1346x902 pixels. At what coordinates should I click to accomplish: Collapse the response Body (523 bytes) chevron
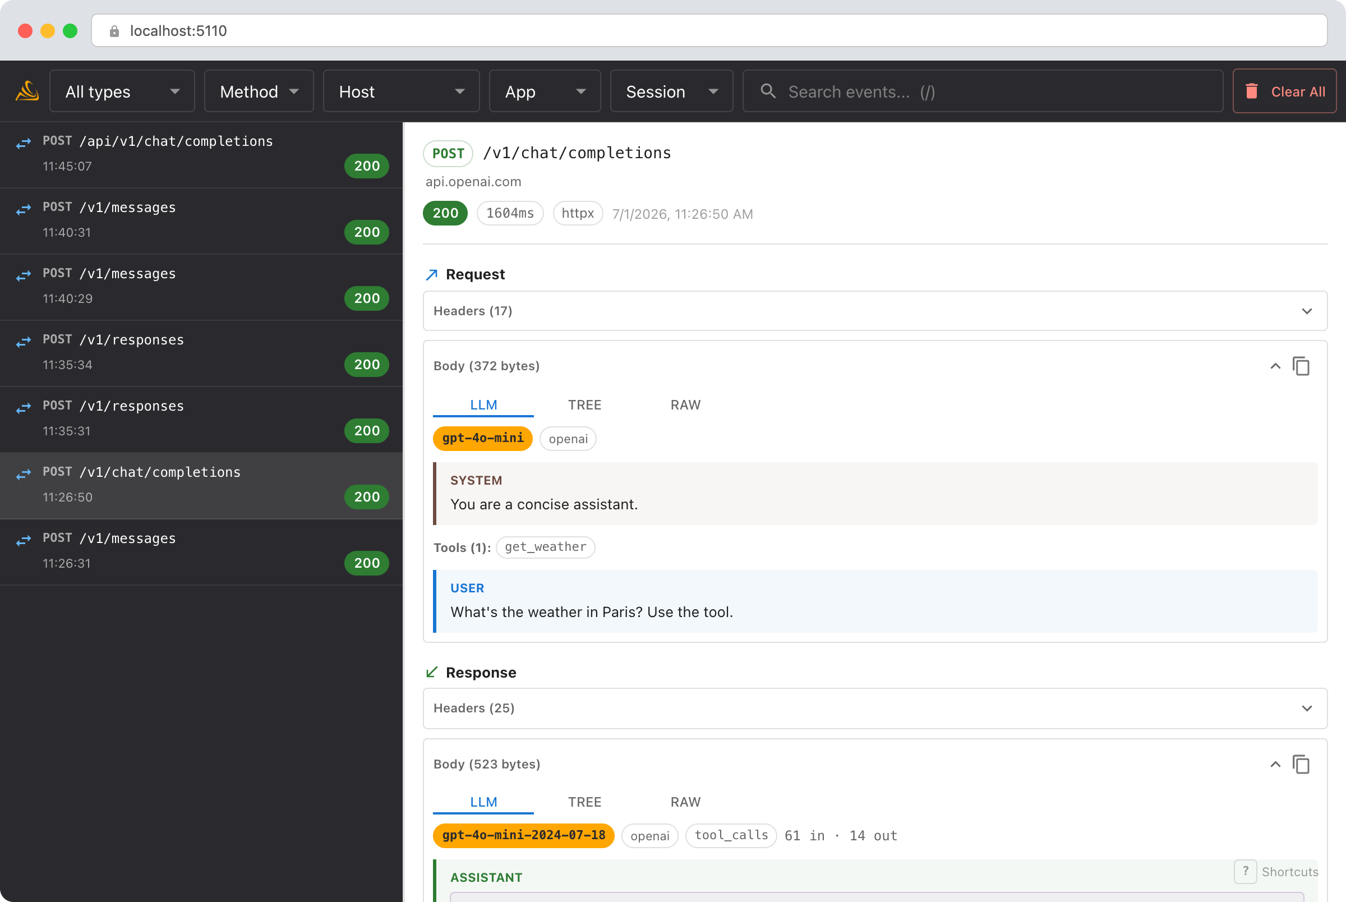point(1275,764)
